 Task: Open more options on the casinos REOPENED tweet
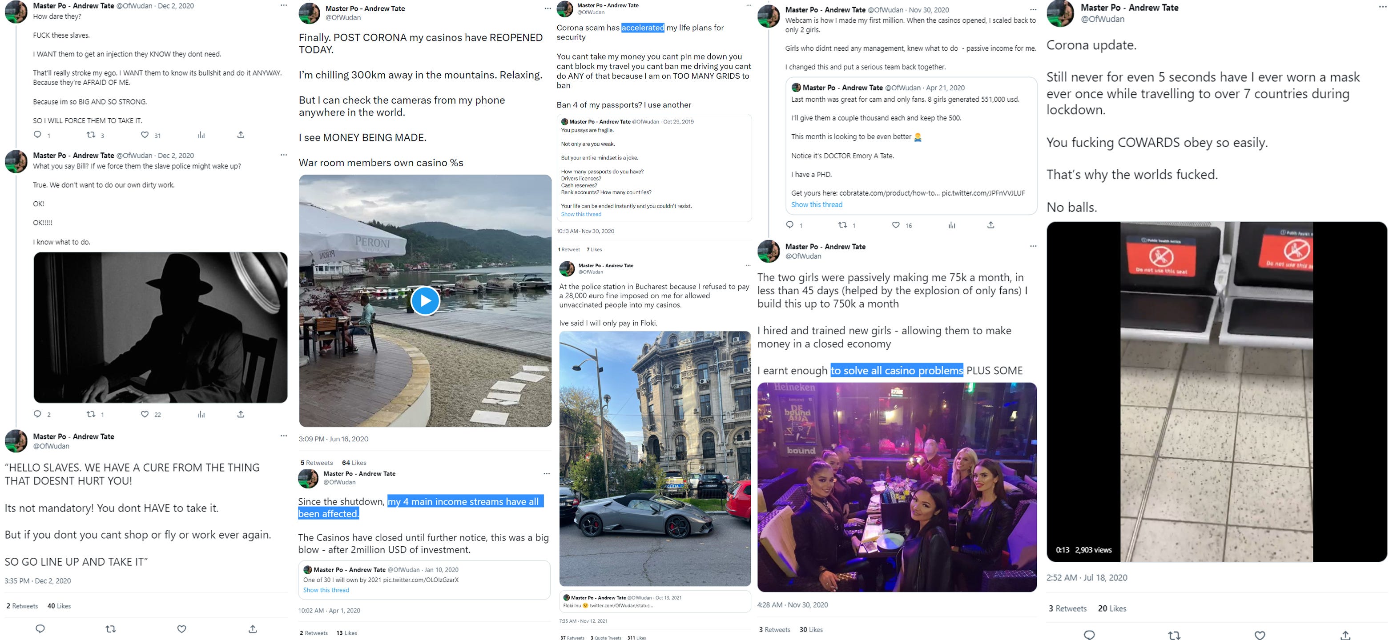coord(547,8)
